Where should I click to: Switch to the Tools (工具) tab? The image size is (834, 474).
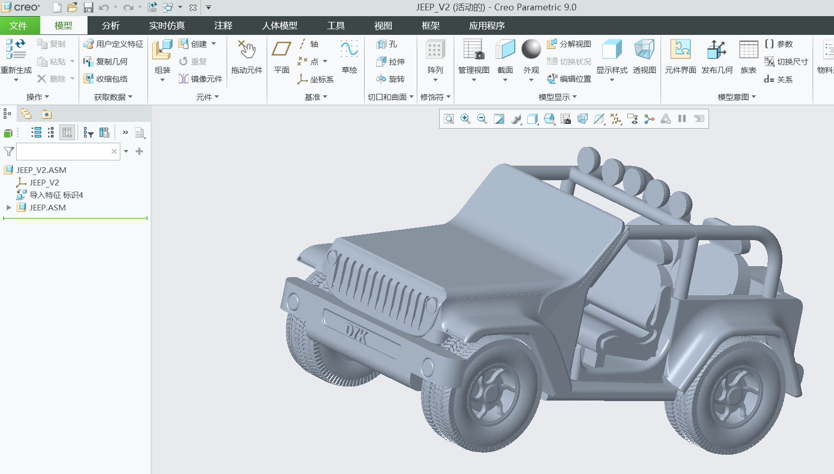[335, 26]
